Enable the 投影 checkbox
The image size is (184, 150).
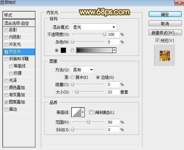pos(6,30)
